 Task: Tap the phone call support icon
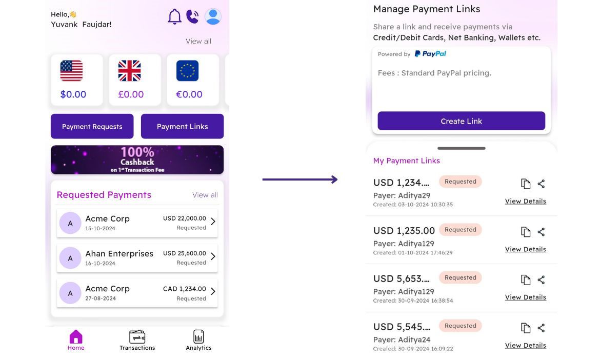click(x=192, y=16)
